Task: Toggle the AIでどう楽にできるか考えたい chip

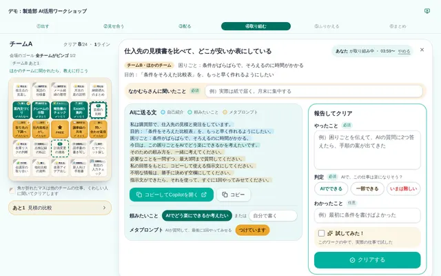Action: point(197,216)
